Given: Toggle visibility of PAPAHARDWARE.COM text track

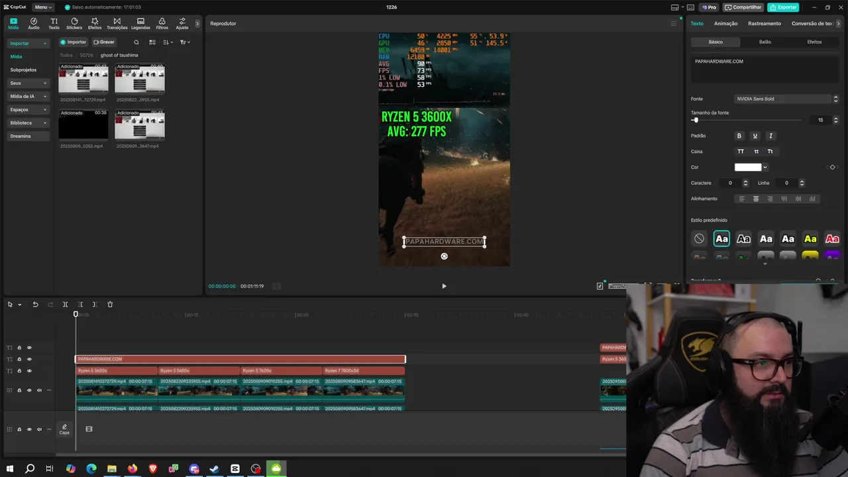Looking at the screenshot, I should point(29,359).
